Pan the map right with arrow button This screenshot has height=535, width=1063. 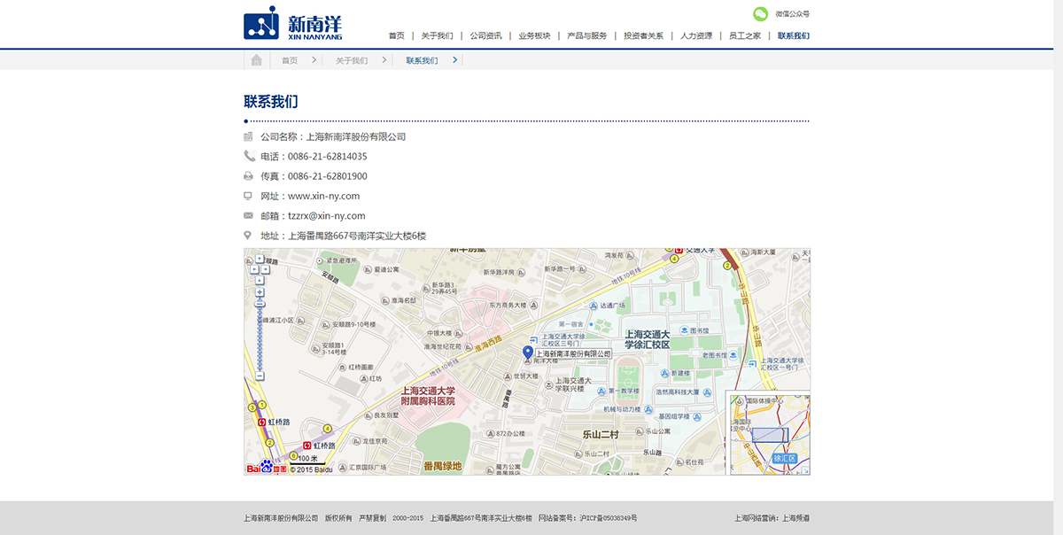(x=267, y=268)
